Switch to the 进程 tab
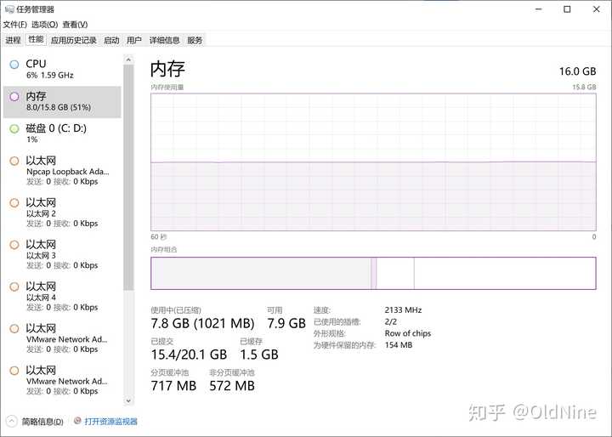Image resolution: width=612 pixels, height=437 pixels. (x=13, y=40)
